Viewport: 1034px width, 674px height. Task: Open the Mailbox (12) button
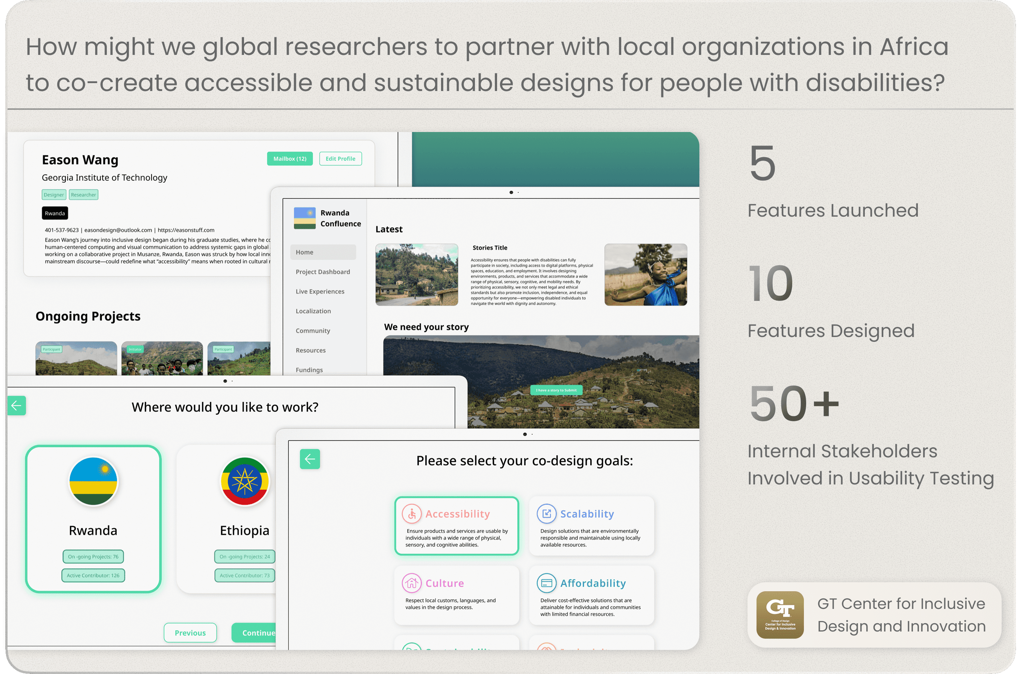(290, 159)
